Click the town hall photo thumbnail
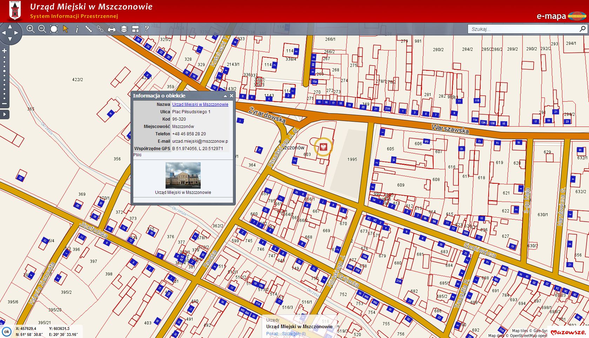This screenshot has width=589, height=338. [x=183, y=175]
